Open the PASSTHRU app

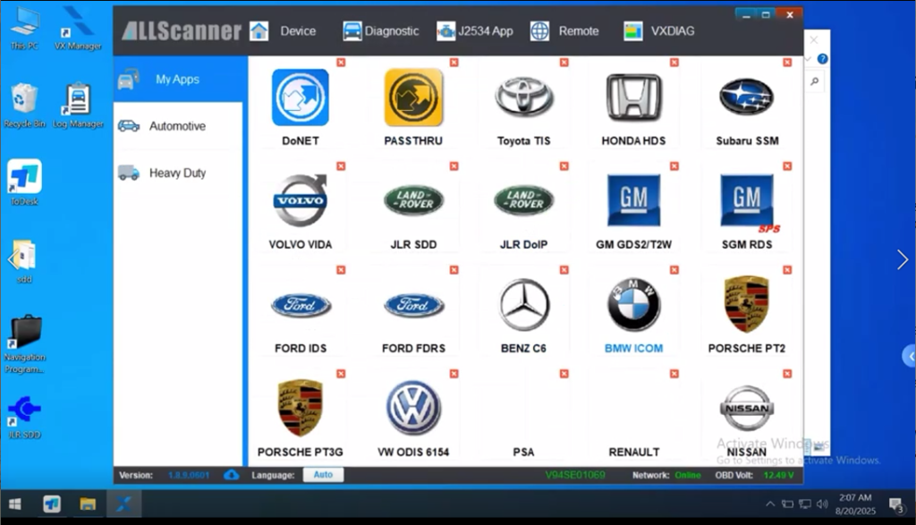click(x=412, y=98)
